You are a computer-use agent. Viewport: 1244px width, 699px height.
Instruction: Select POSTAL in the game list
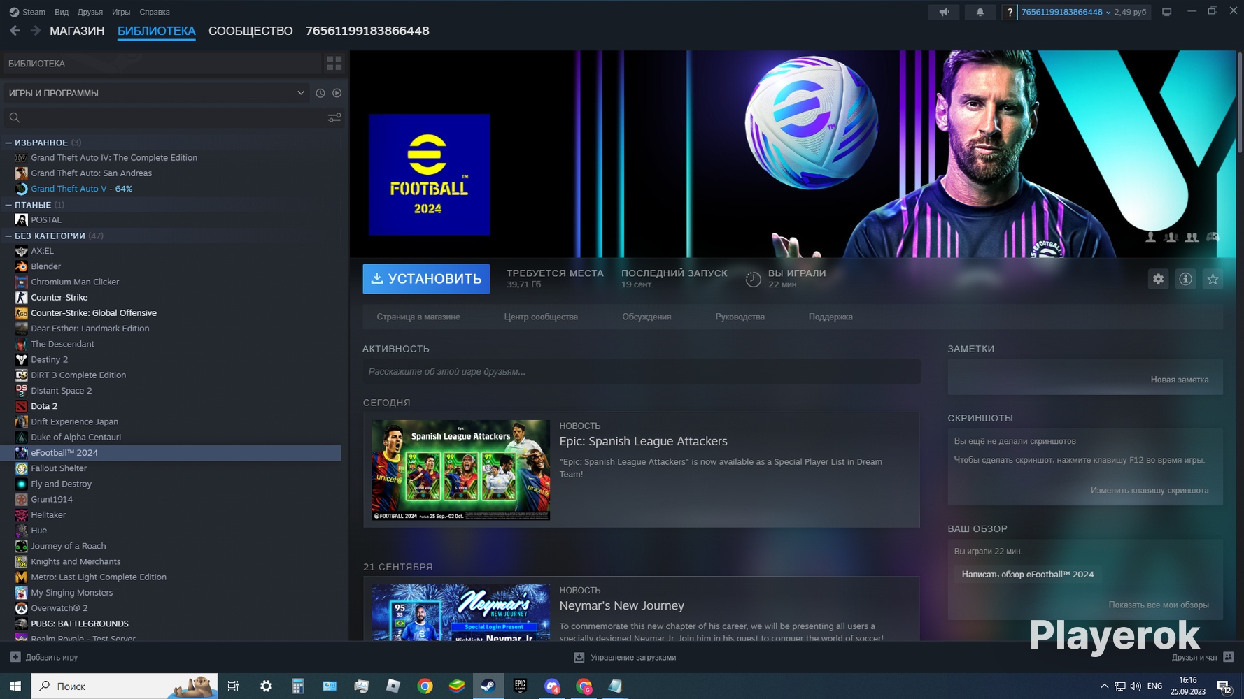point(46,219)
